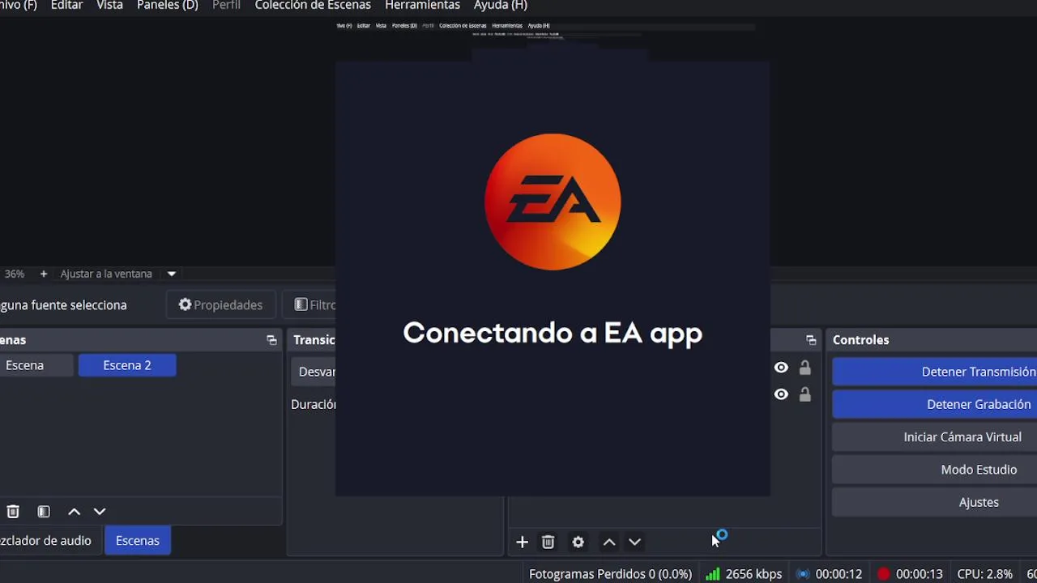Switch to the Escenas bottom tab
The image size is (1037, 583).
[138, 541]
